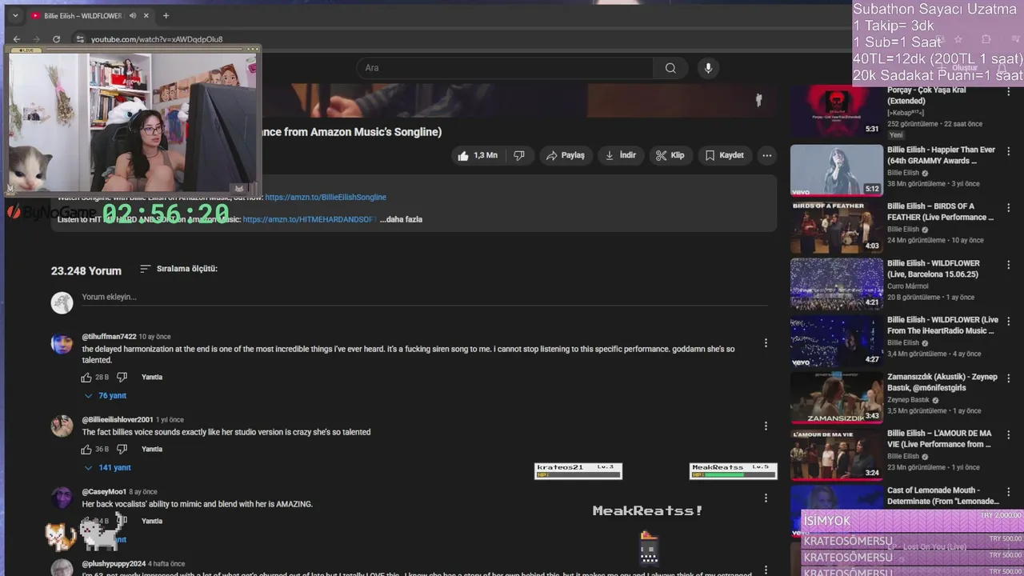The image size is (1024, 576).
Task: Click the YouTube URL address bar
Action: click(x=157, y=39)
